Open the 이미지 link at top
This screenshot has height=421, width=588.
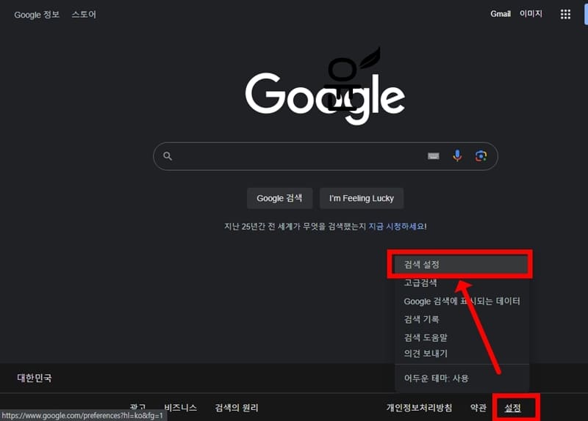point(531,14)
